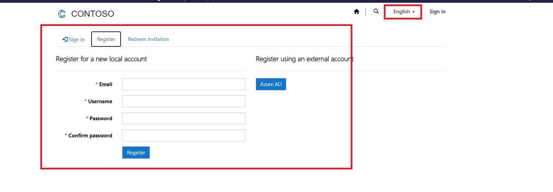The height and width of the screenshot is (192, 553).
Task: Select the Password input field
Action: pyautogui.click(x=184, y=119)
